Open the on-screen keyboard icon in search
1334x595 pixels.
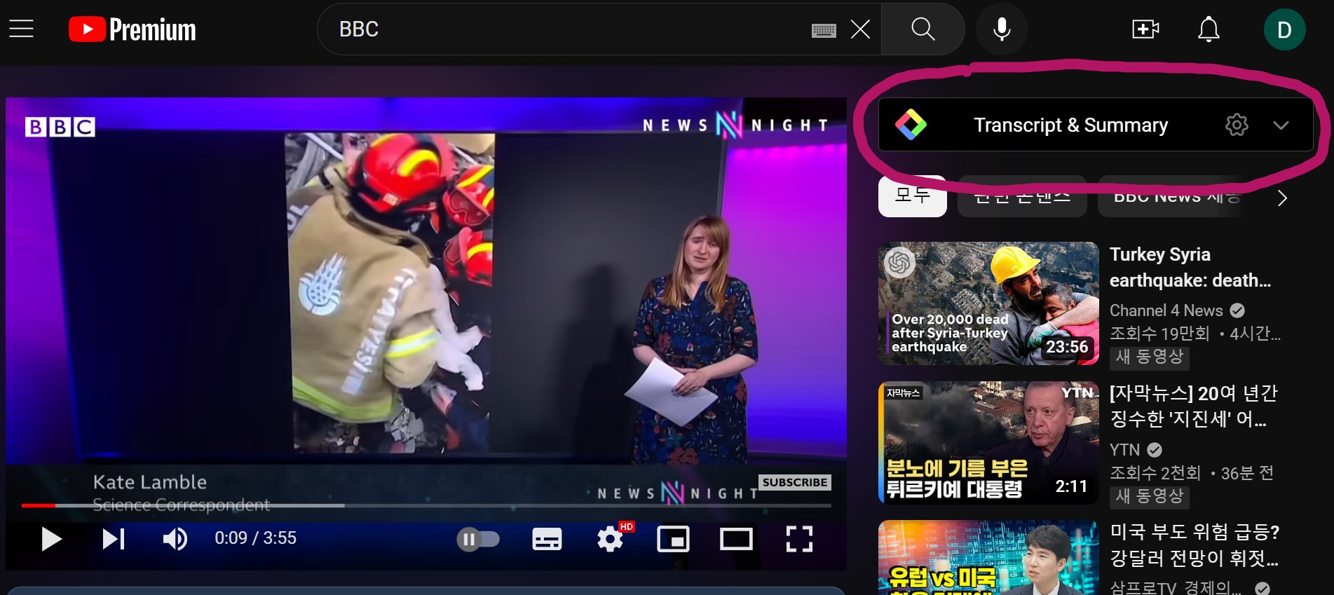[824, 30]
